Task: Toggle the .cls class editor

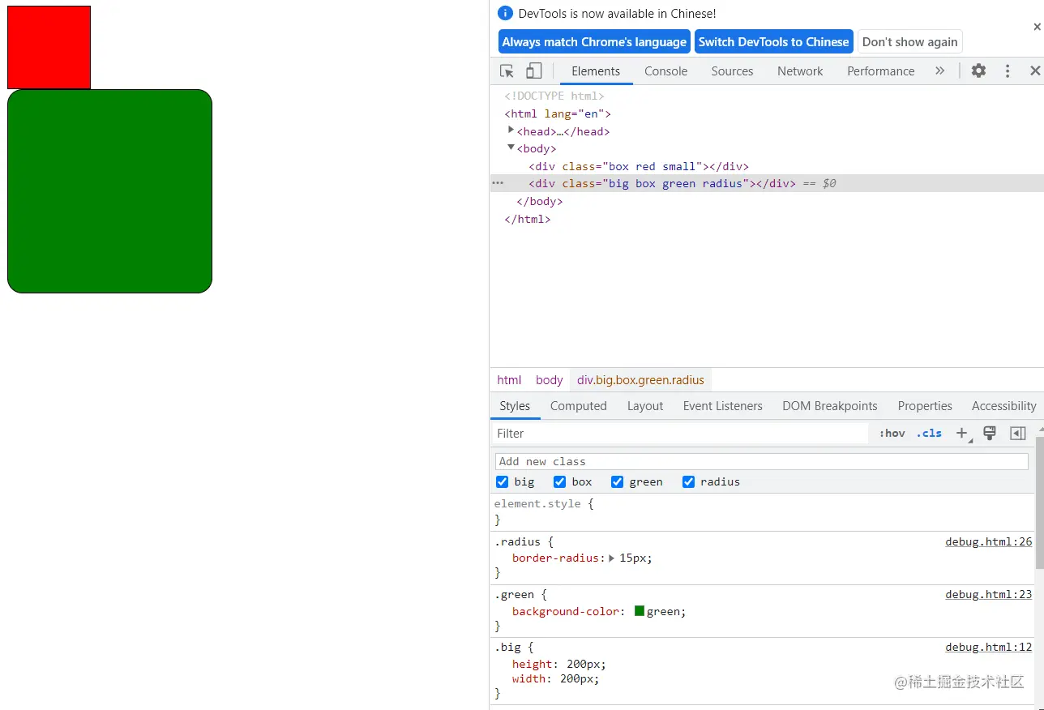Action: 929,434
